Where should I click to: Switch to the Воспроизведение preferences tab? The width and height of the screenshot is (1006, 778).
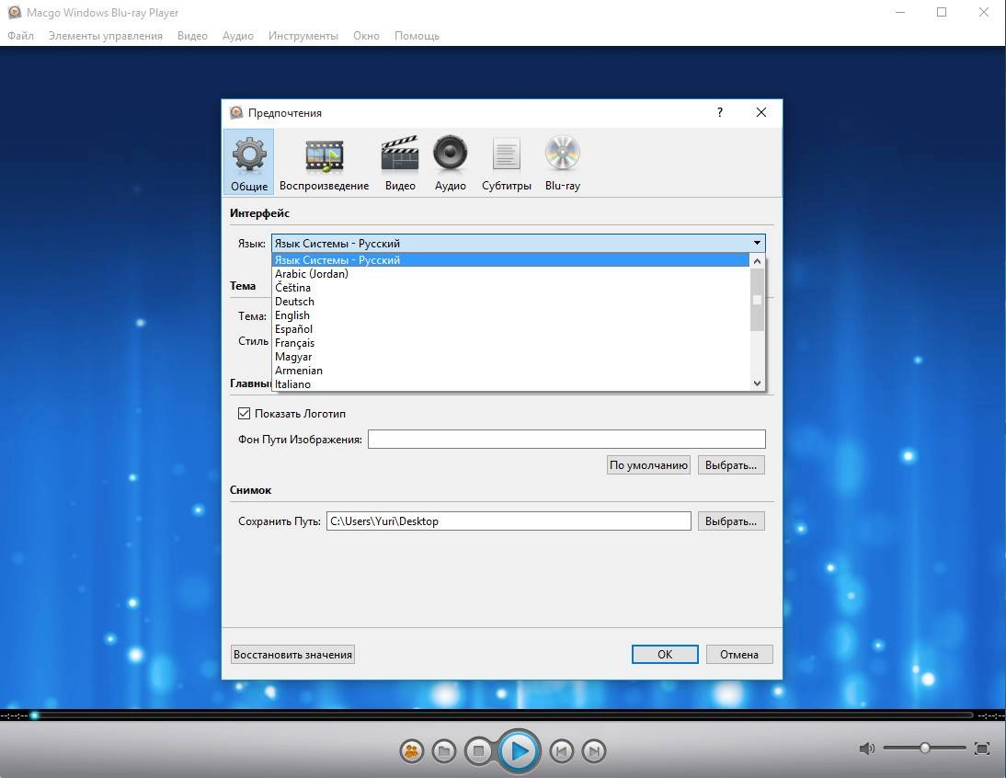coord(324,162)
